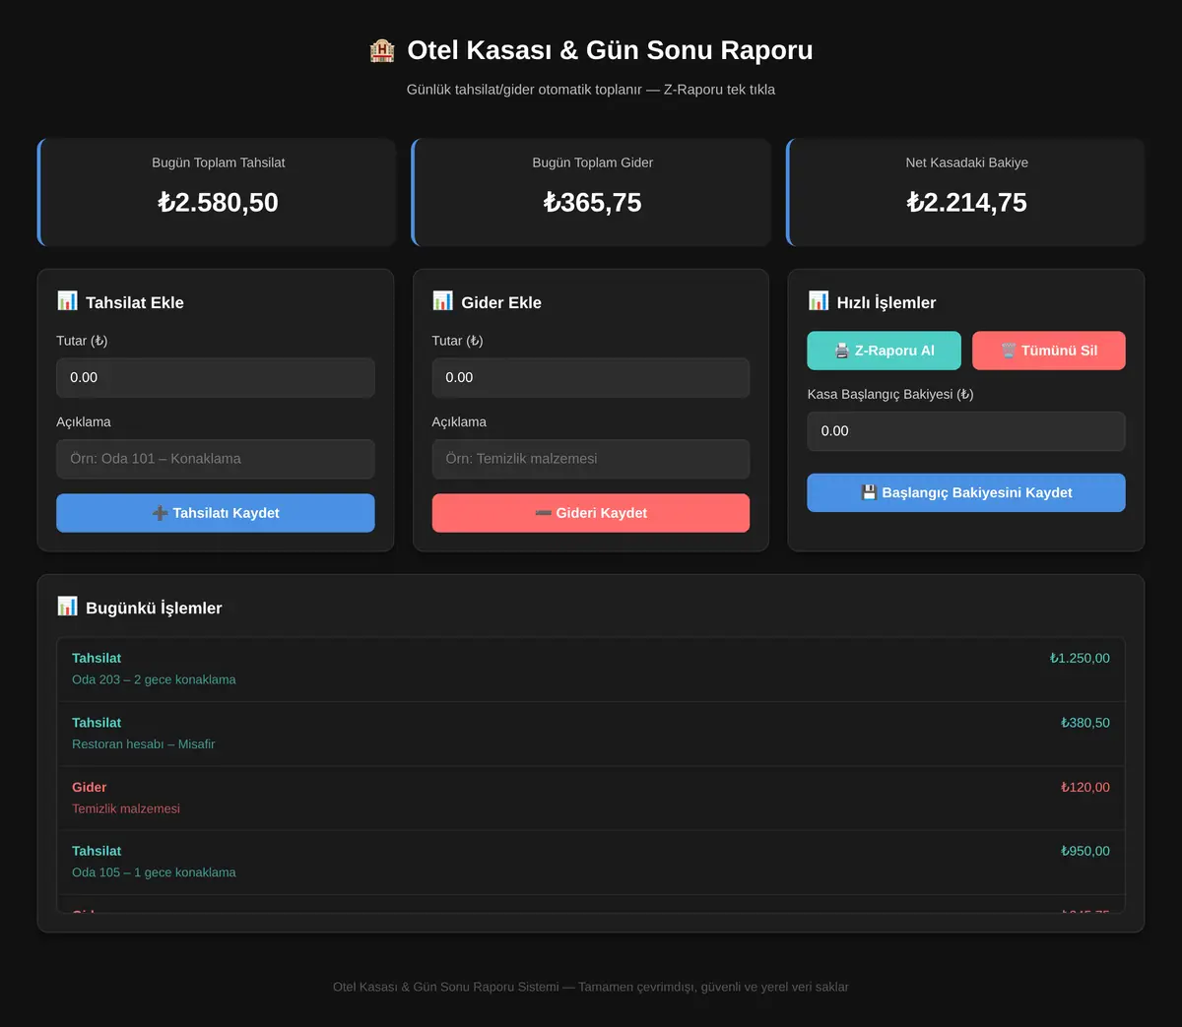Screen dimensions: 1182x1027
Task: Select the amount ₺950,00
Action: click(x=1085, y=851)
